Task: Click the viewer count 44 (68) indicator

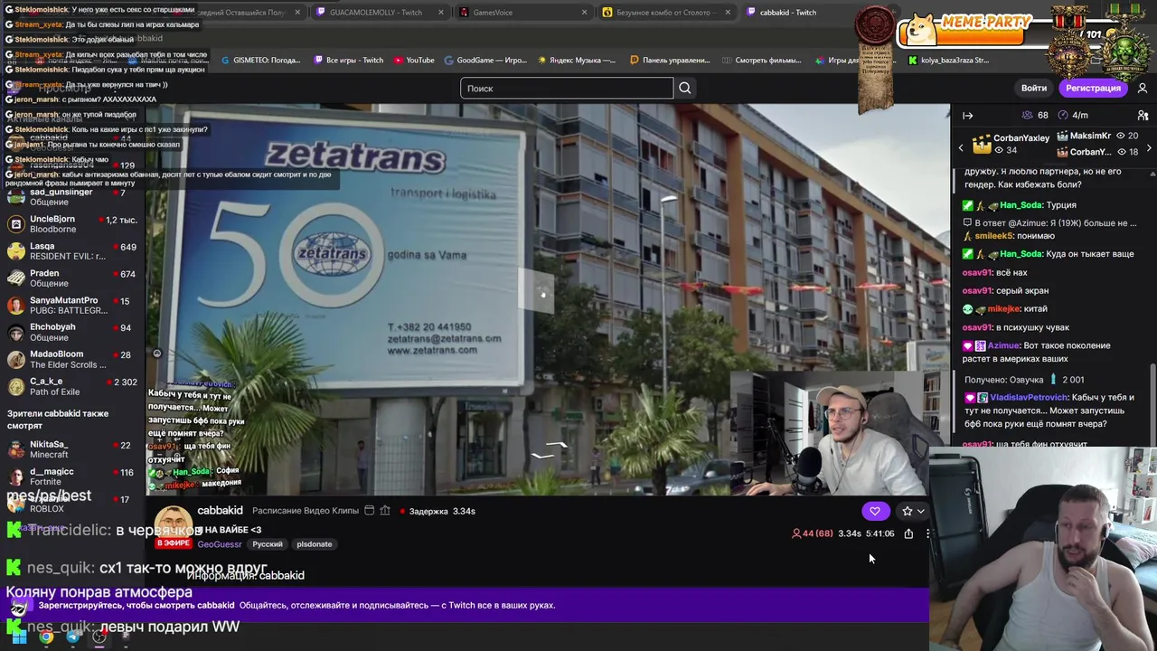Action: [812, 533]
